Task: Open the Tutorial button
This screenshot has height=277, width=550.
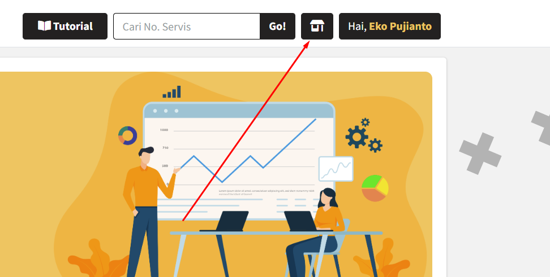Action: tap(65, 26)
